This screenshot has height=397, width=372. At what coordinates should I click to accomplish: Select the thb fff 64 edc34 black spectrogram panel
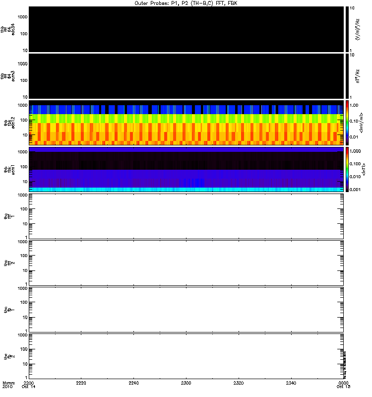point(186,29)
